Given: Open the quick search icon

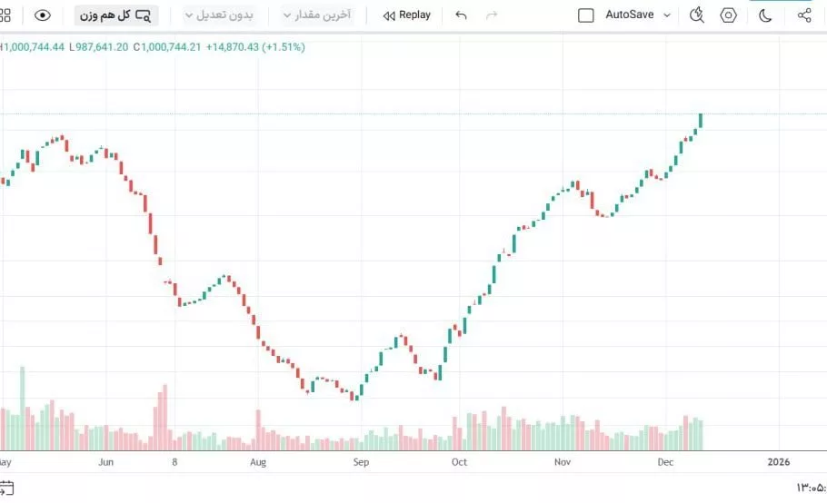Looking at the screenshot, I should (x=697, y=15).
